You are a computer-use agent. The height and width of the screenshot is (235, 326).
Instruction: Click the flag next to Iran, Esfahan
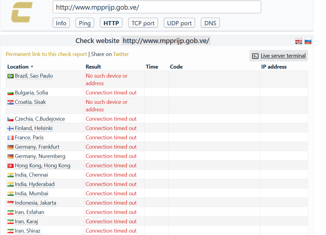coord(11,212)
